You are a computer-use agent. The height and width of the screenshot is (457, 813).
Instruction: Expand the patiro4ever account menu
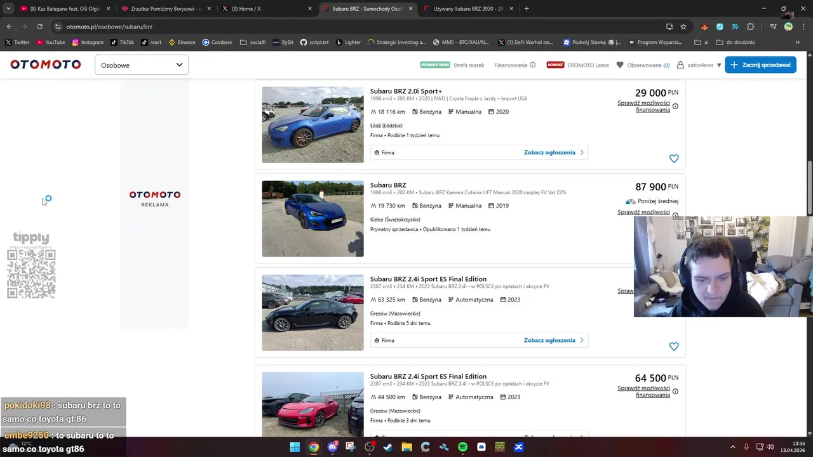[x=699, y=65]
